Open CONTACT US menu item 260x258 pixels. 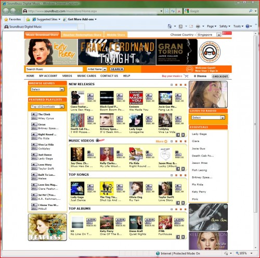click(109, 76)
